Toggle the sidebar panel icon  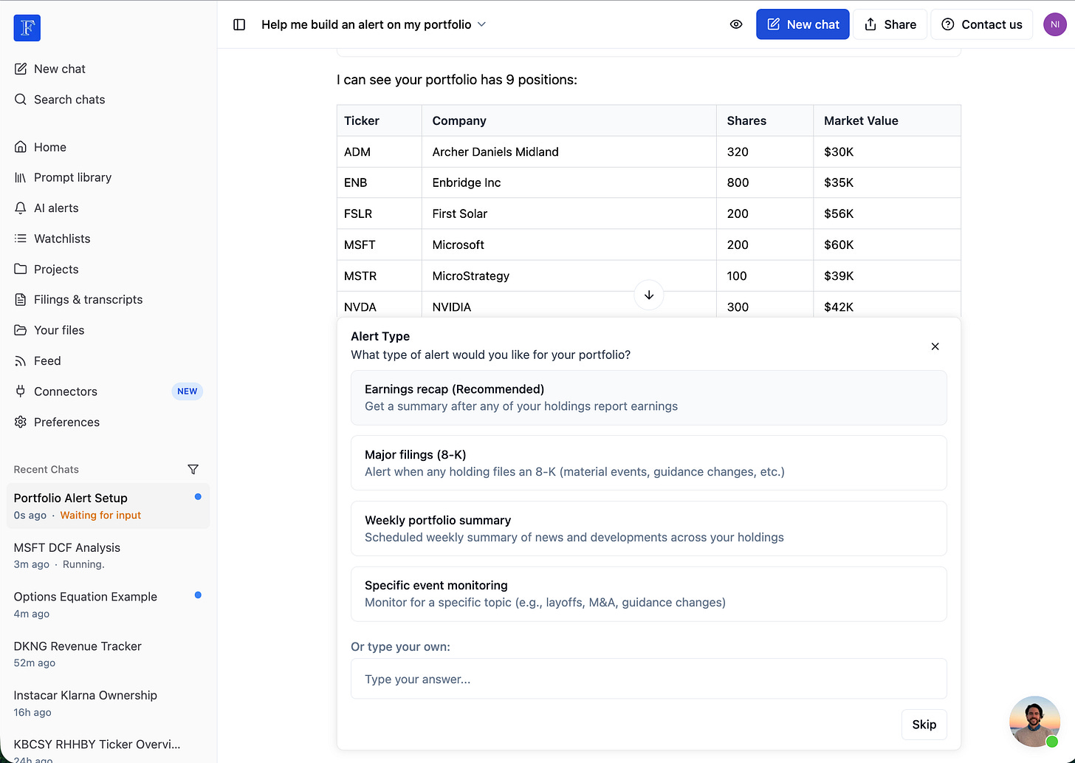(239, 24)
